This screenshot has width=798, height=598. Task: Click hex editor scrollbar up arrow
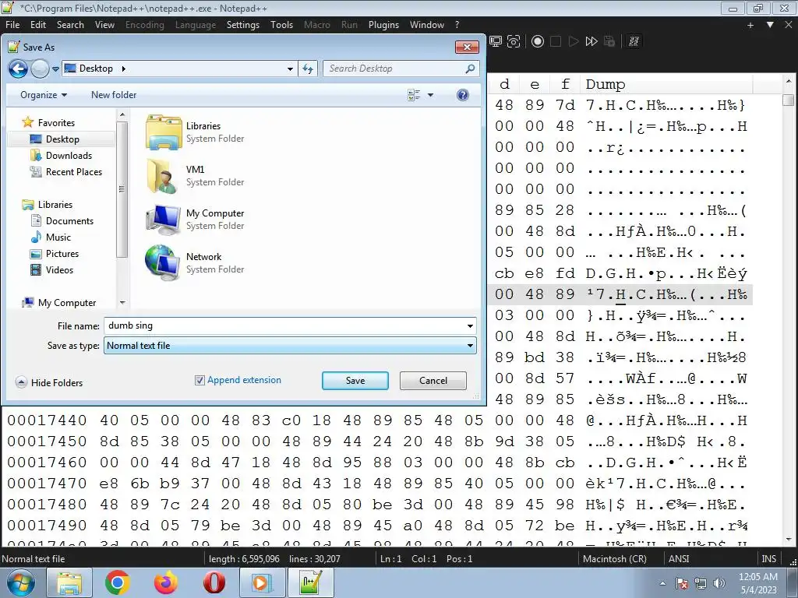[789, 81]
